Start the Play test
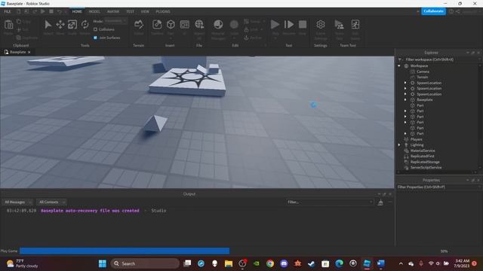 click(275, 24)
